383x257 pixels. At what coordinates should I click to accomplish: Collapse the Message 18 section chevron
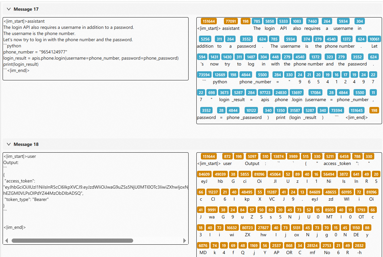coord(9,144)
